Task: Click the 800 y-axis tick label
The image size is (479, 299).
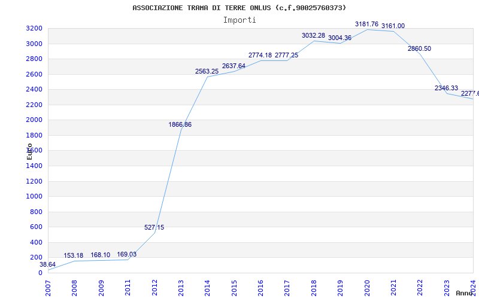Action: 37,212
